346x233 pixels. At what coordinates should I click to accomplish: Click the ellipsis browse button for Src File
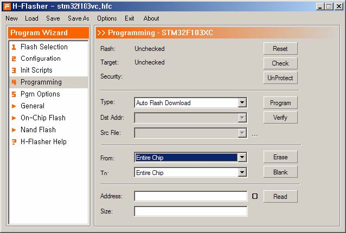[255, 135]
